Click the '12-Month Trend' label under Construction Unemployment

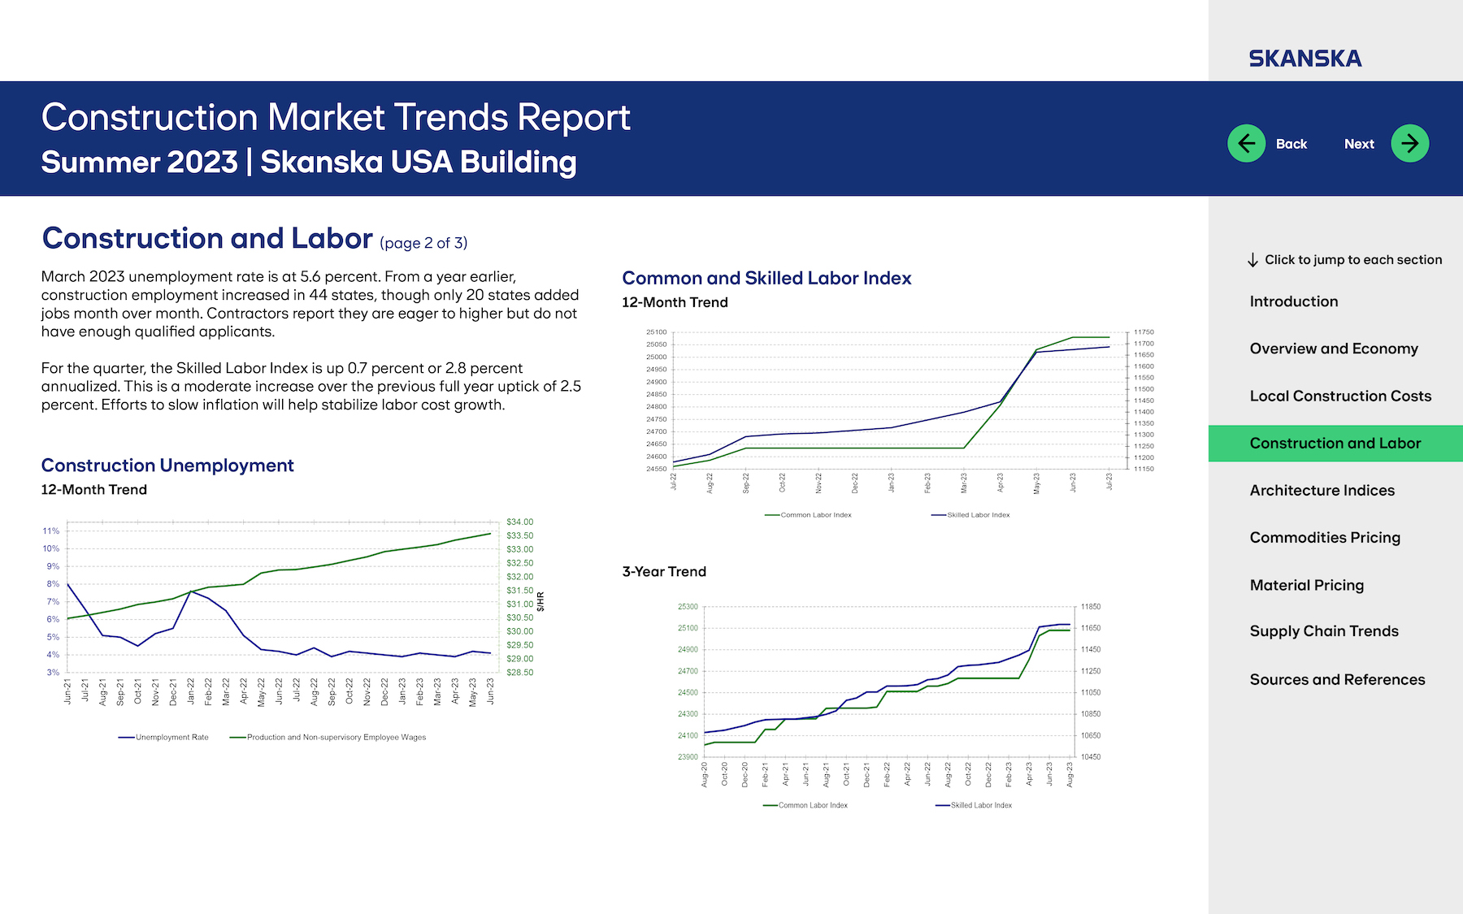pyautogui.click(x=94, y=490)
